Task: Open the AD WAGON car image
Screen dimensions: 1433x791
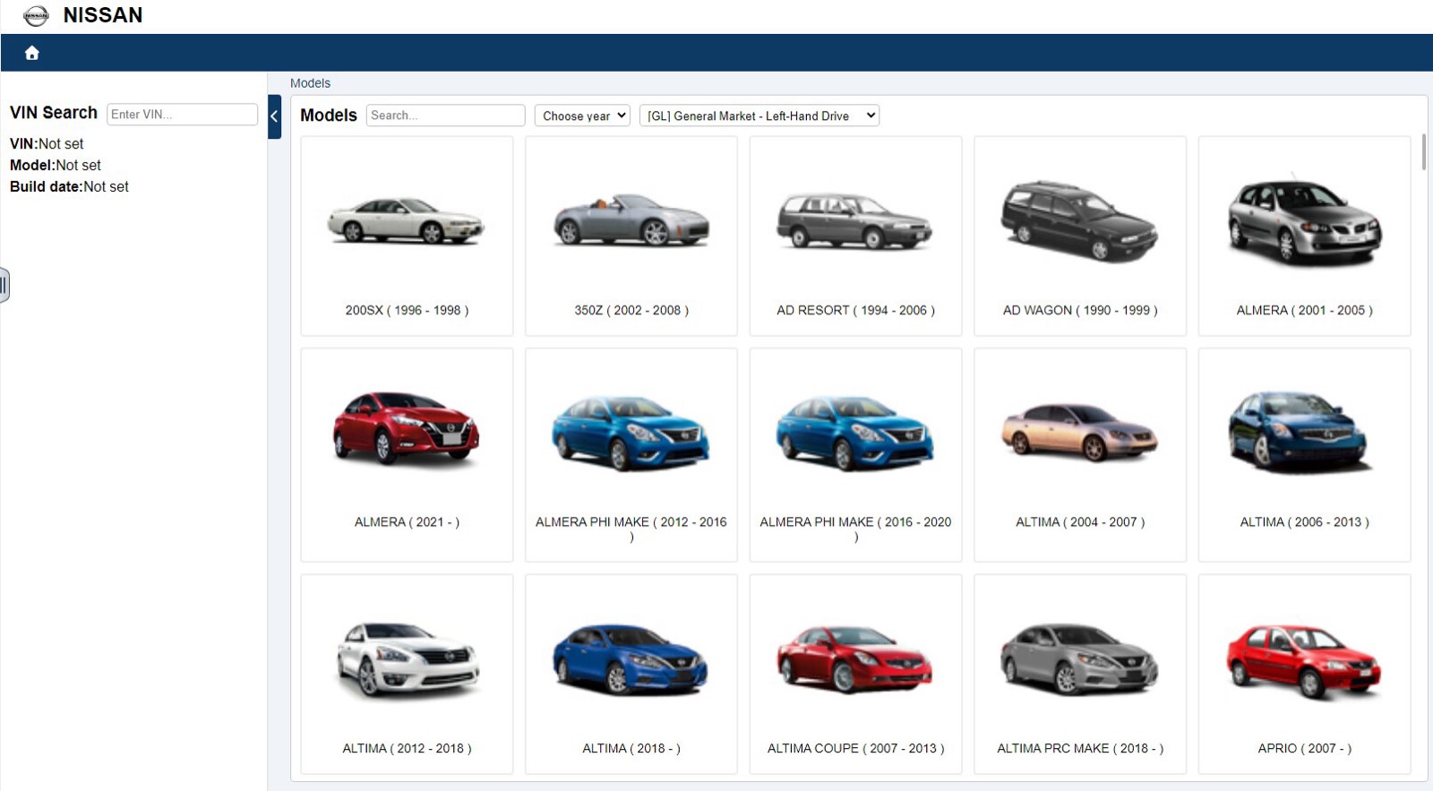Action: pyautogui.click(x=1080, y=220)
